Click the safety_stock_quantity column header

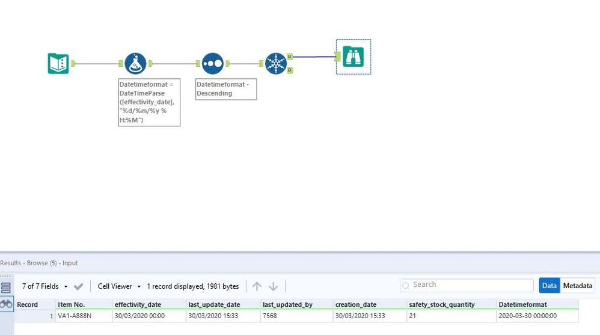tap(451, 305)
